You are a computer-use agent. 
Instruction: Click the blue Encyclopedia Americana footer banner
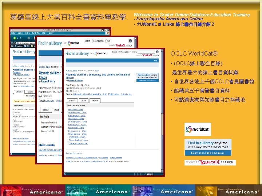(164, 190)
